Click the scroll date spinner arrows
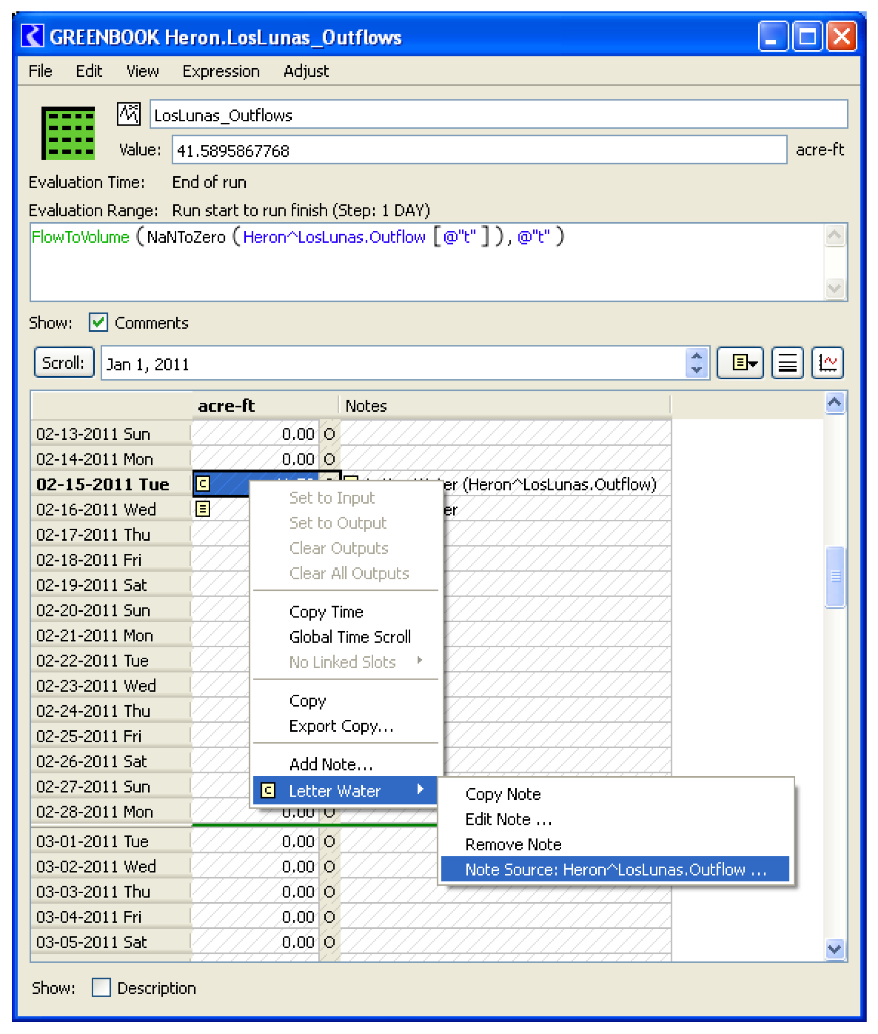The image size is (878, 1034). [696, 363]
